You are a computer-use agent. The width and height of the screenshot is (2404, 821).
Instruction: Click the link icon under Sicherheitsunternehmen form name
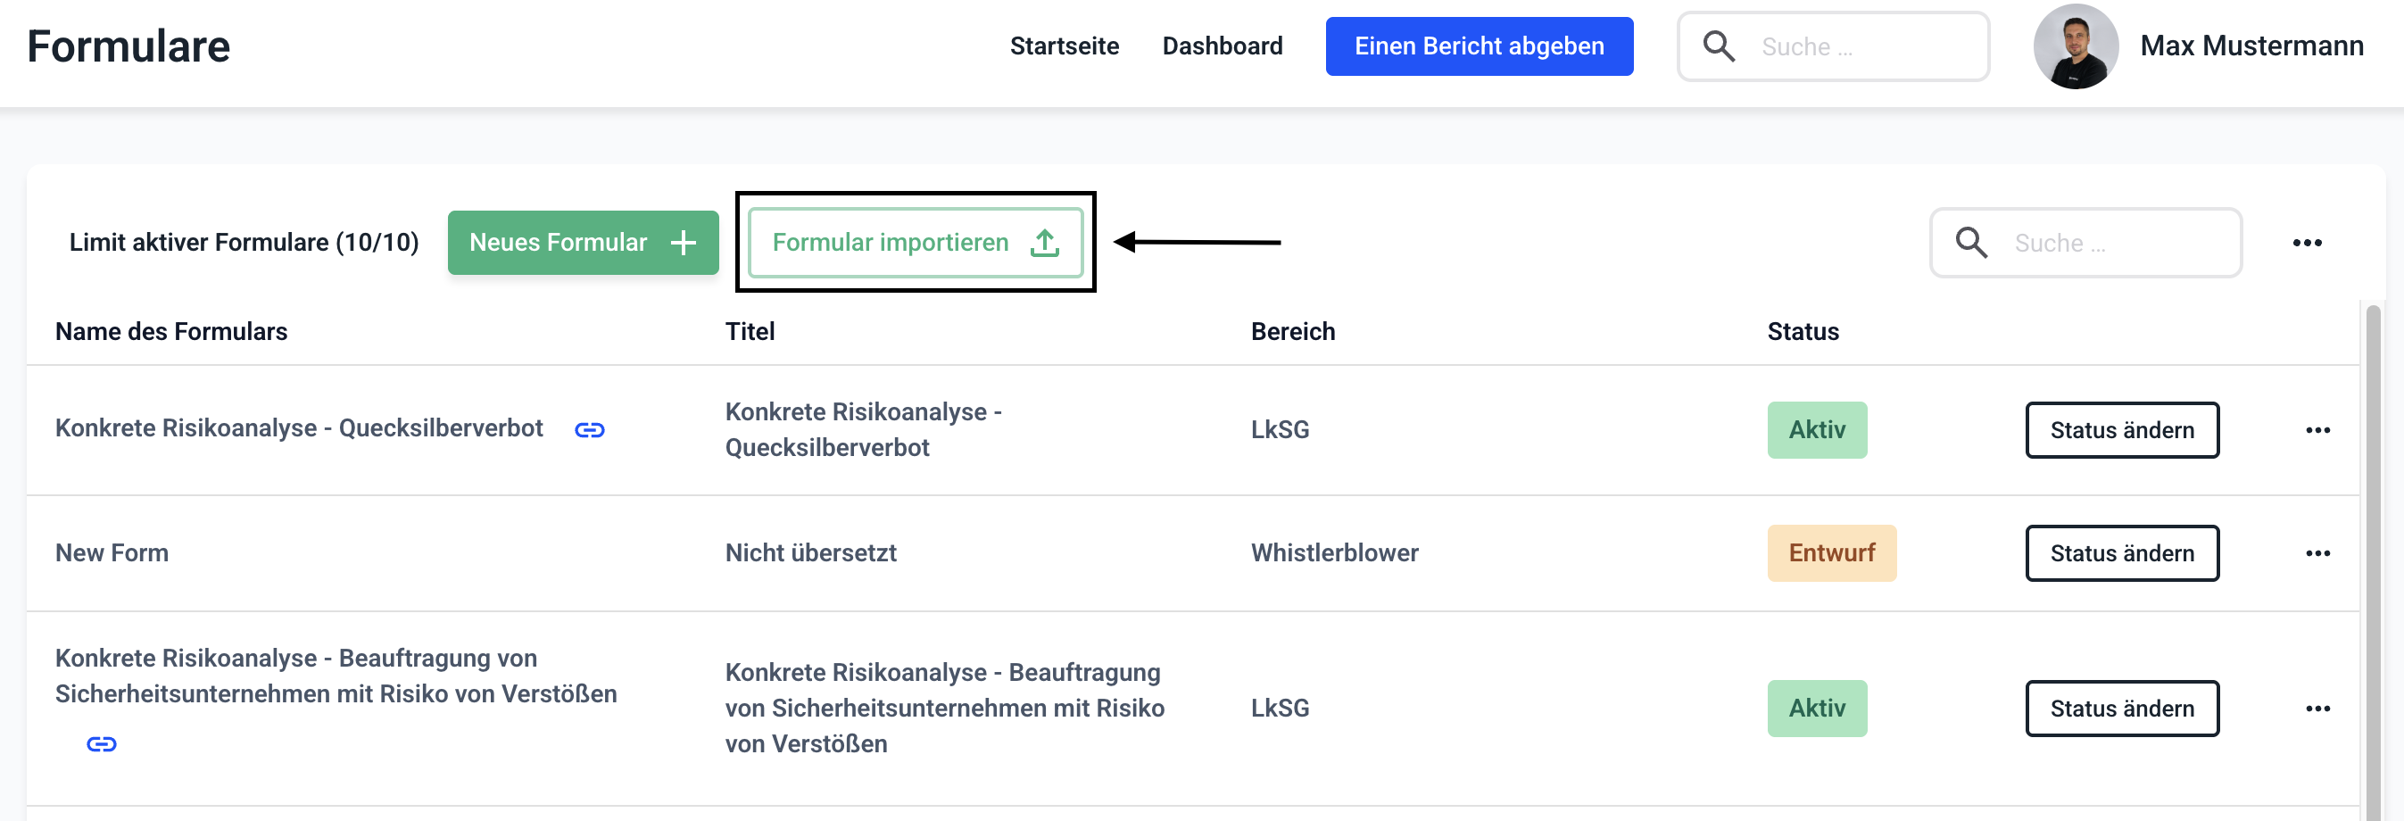point(102,743)
